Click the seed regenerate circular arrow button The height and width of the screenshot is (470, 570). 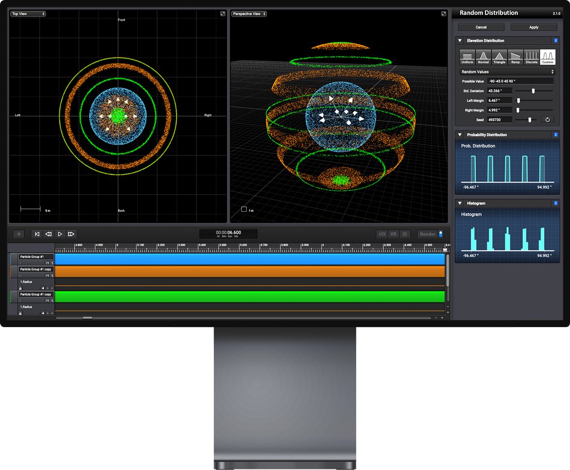click(x=548, y=120)
